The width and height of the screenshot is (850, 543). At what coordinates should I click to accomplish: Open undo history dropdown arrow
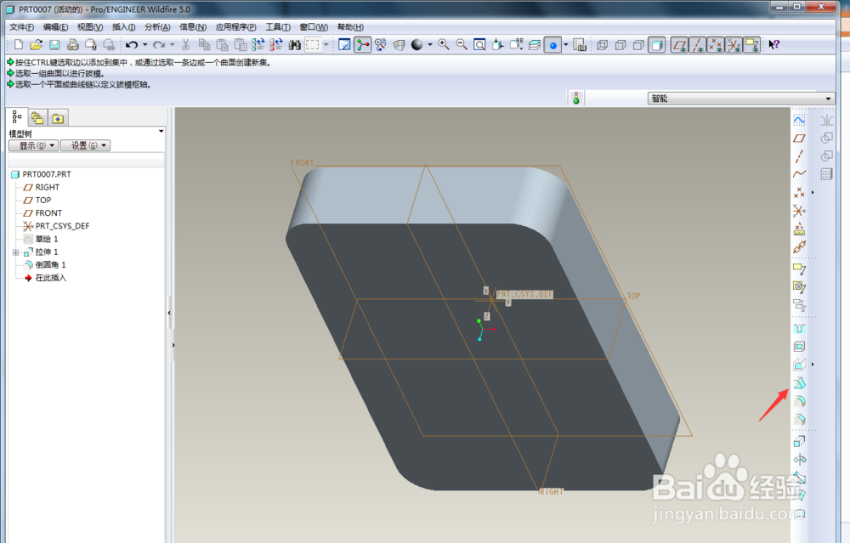(x=144, y=45)
